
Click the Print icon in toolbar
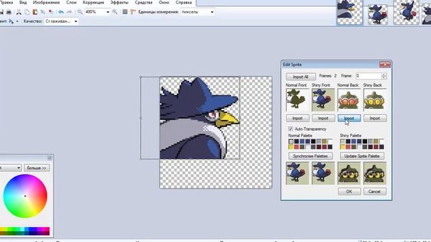point(9,12)
